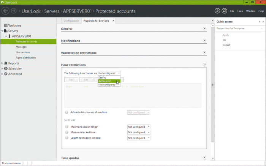Expand the Reports tree node
266x166 pixels.
pyautogui.click(x=2, y=63)
